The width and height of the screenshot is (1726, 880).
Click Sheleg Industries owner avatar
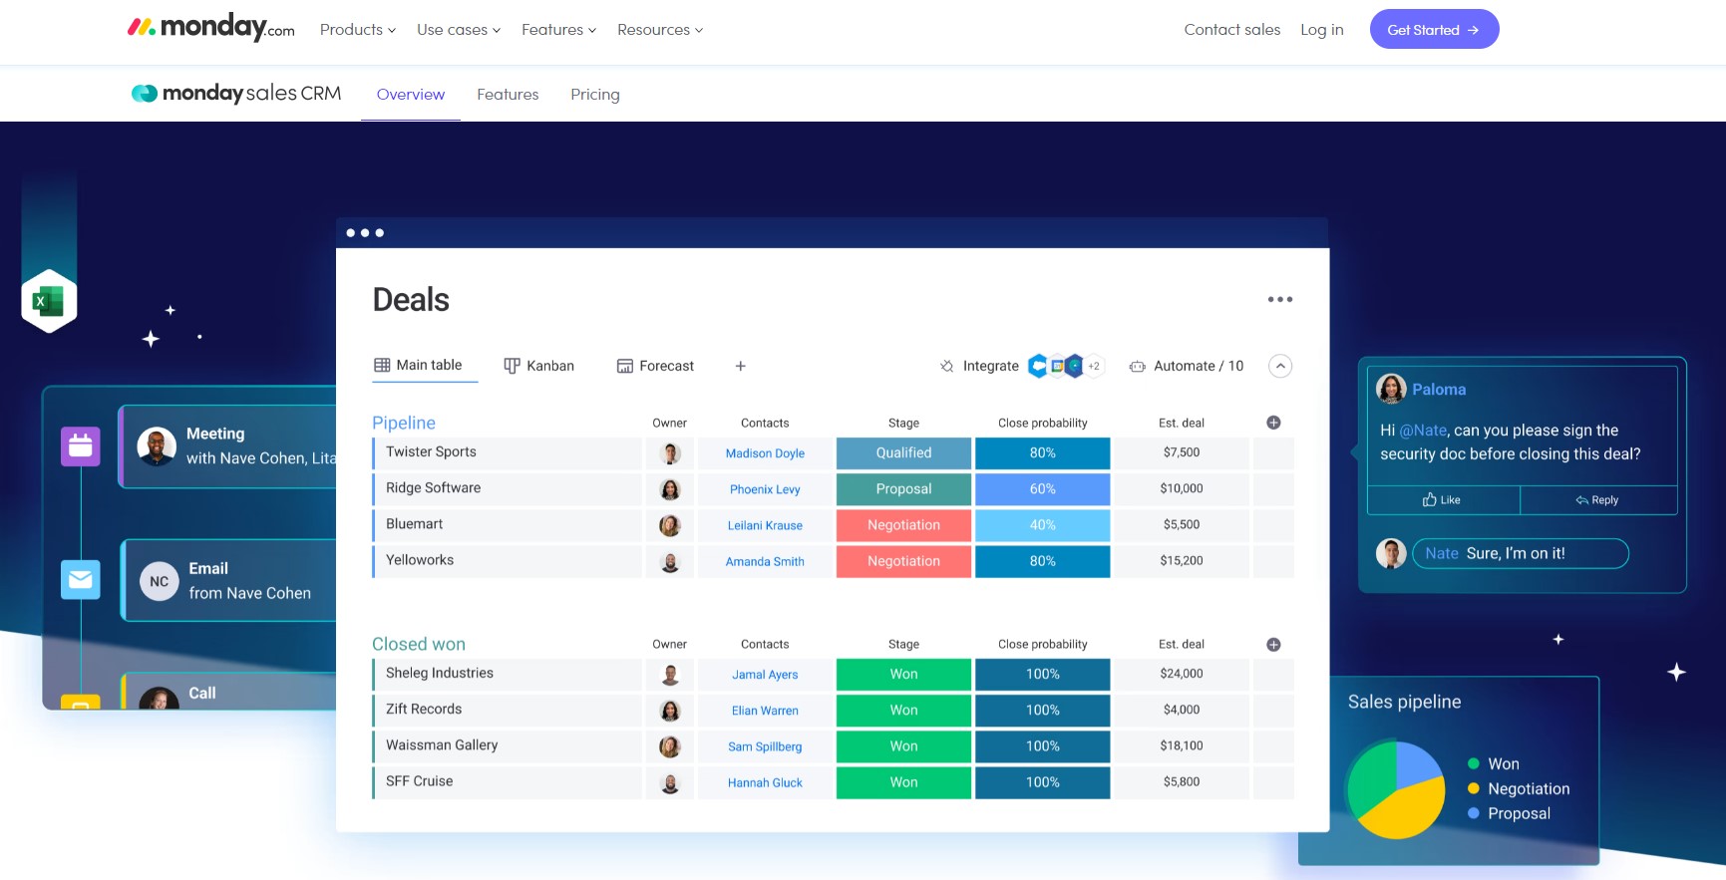pos(671,675)
